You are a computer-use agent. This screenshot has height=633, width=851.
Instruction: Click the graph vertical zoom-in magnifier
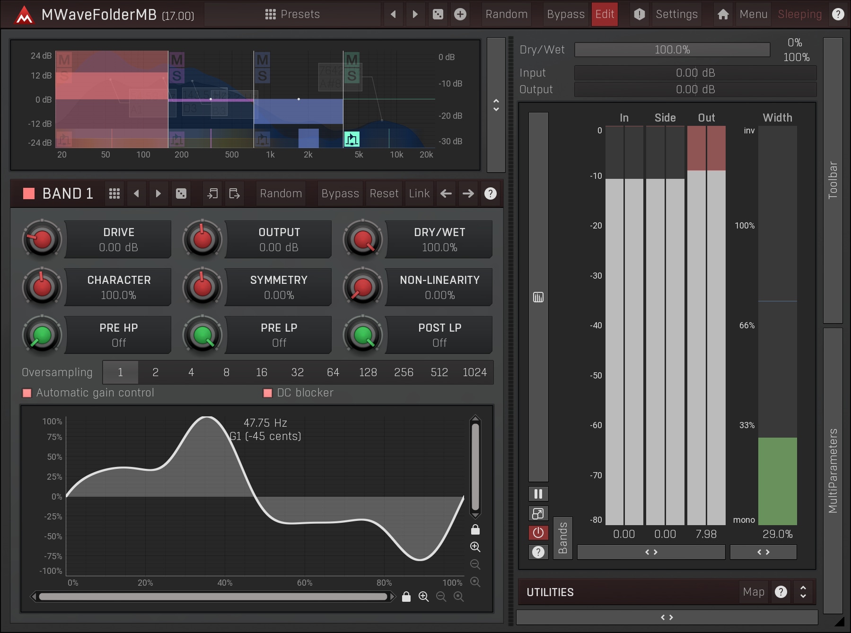475,547
